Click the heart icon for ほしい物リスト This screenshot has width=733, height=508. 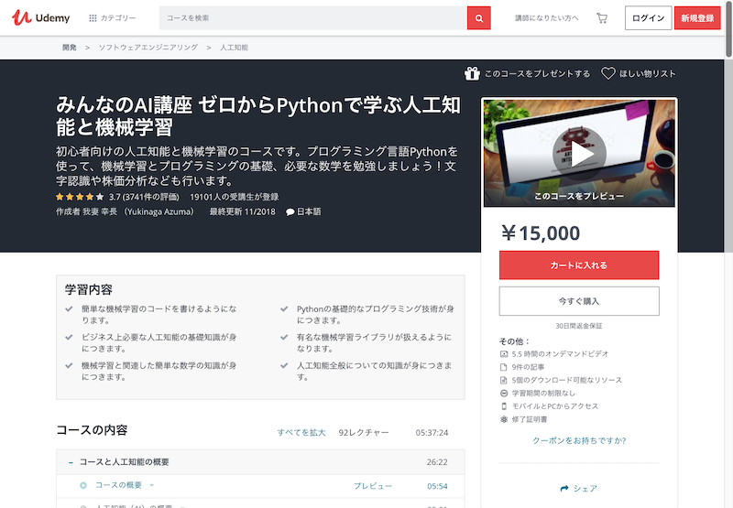(x=607, y=73)
